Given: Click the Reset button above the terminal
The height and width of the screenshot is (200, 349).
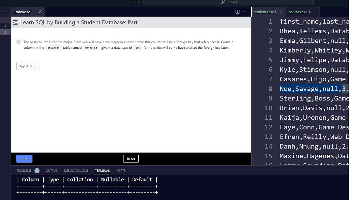Looking at the screenshot, I should pyautogui.click(x=131, y=158).
